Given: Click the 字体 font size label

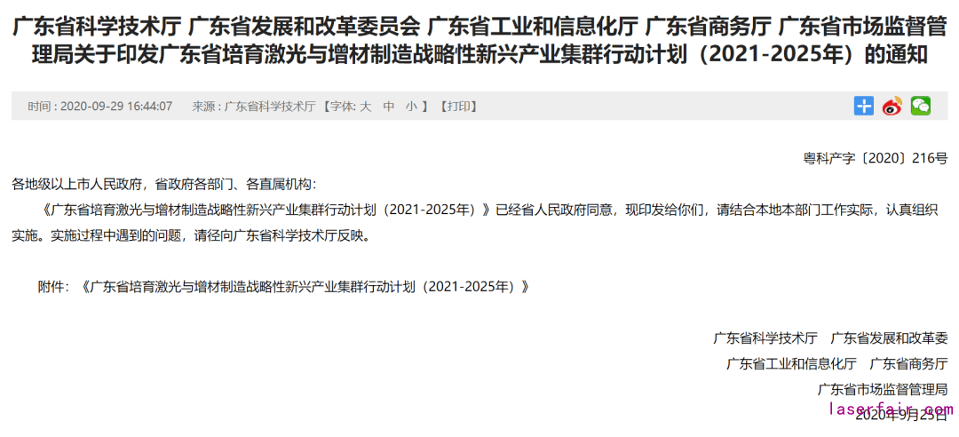Looking at the screenshot, I should point(342,107).
